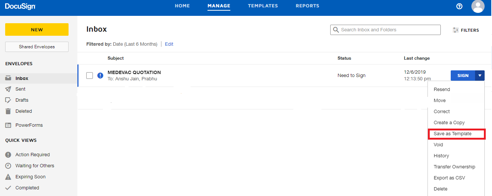
Task: Click the blue alert icon beside MEDEVAC QUOTATION
Action: 100,76
